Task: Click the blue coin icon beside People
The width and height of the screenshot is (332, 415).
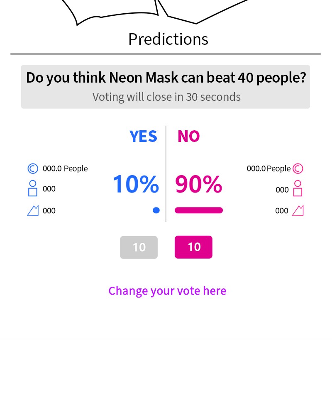Action: pos(33,168)
